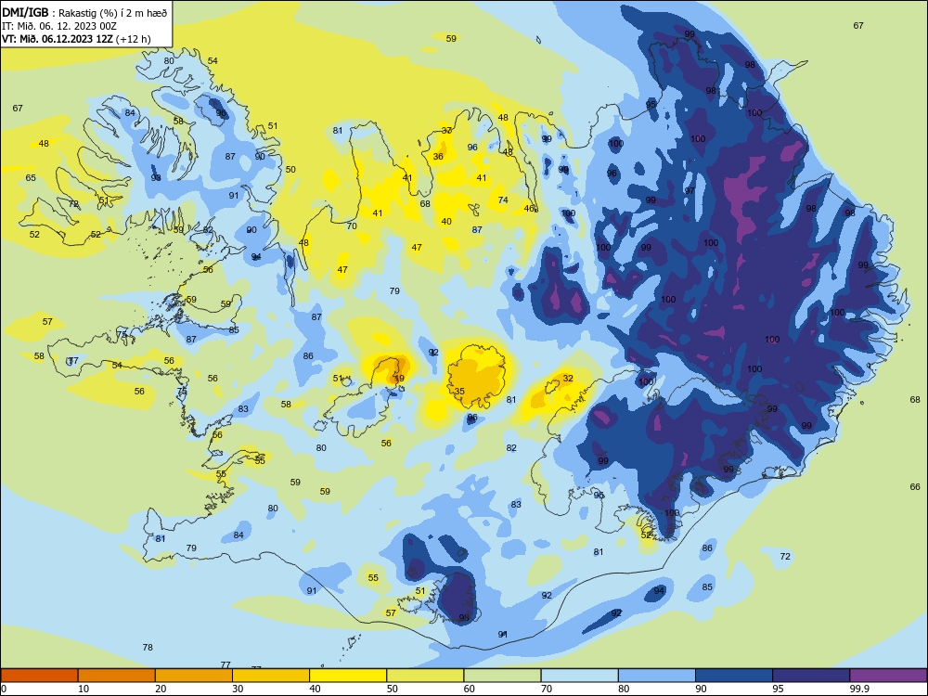The height and width of the screenshot is (696, 928).
Task: Click the '36' humidity value on map
Action: coord(438,156)
